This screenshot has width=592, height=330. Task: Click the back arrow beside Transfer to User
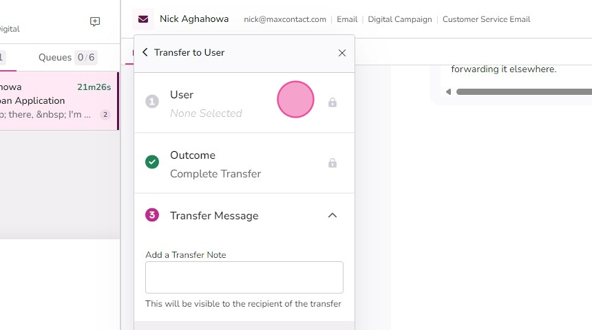[x=145, y=52]
